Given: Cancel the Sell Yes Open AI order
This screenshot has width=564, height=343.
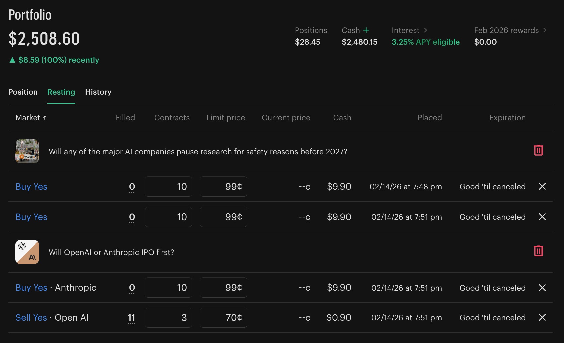Looking at the screenshot, I should tap(542, 318).
